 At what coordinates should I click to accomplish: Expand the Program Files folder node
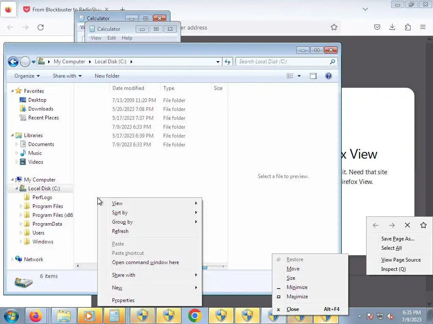click(x=21, y=206)
